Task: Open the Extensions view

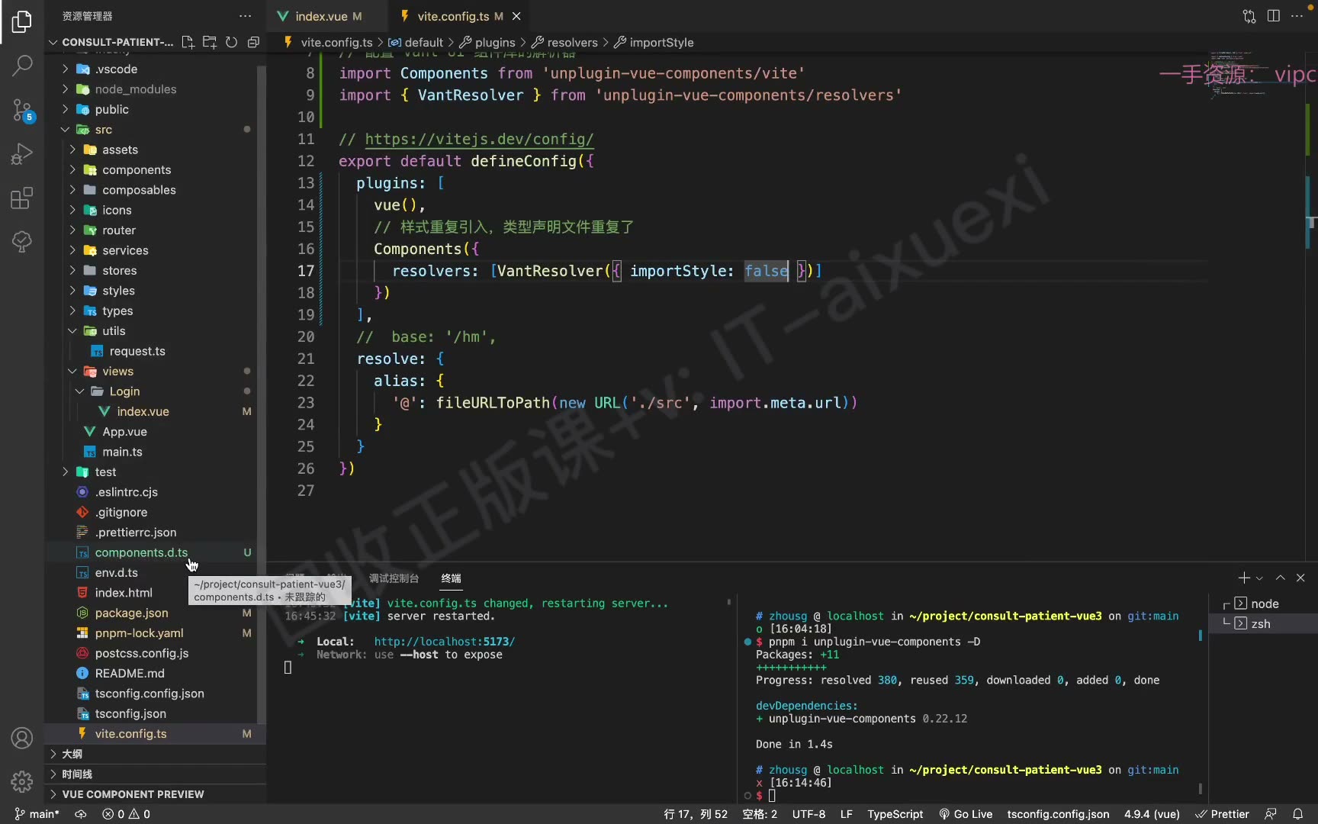Action: (x=22, y=198)
